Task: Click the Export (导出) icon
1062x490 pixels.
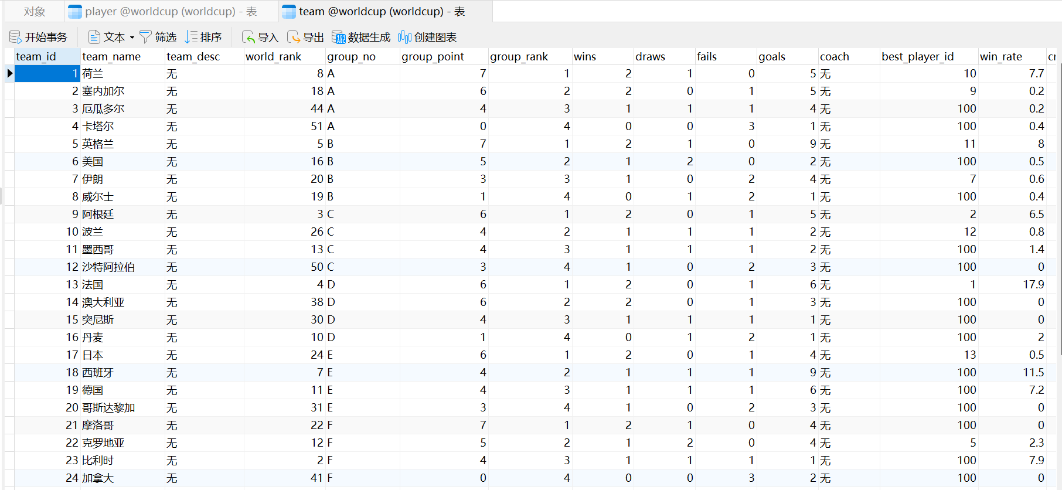Action: 294,37
